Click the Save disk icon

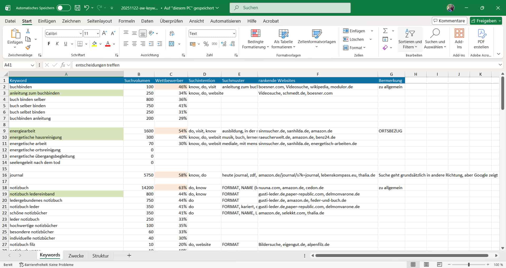tap(77, 8)
